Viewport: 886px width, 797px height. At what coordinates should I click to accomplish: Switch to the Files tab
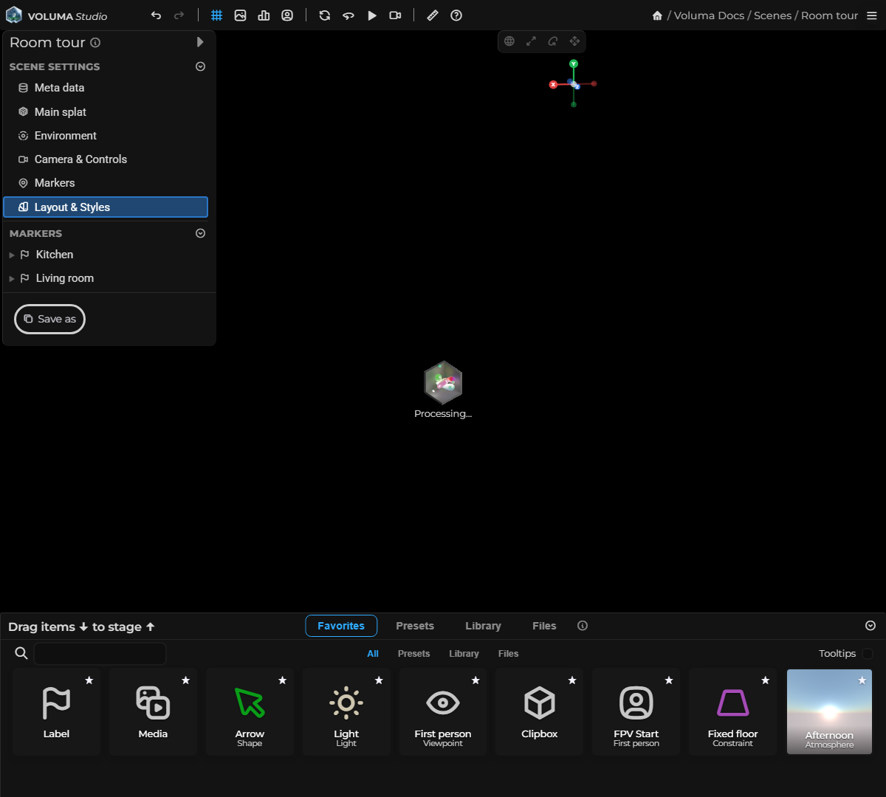[544, 626]
